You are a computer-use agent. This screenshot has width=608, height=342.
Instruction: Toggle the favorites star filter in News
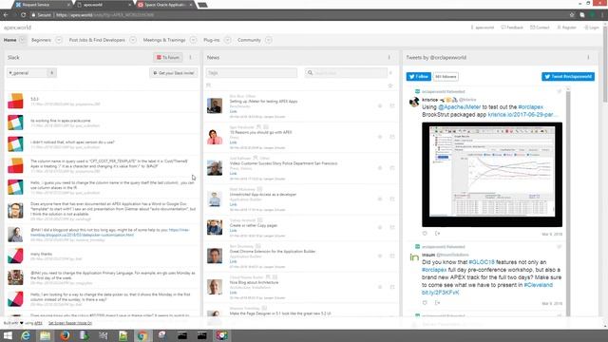(390, 85)
